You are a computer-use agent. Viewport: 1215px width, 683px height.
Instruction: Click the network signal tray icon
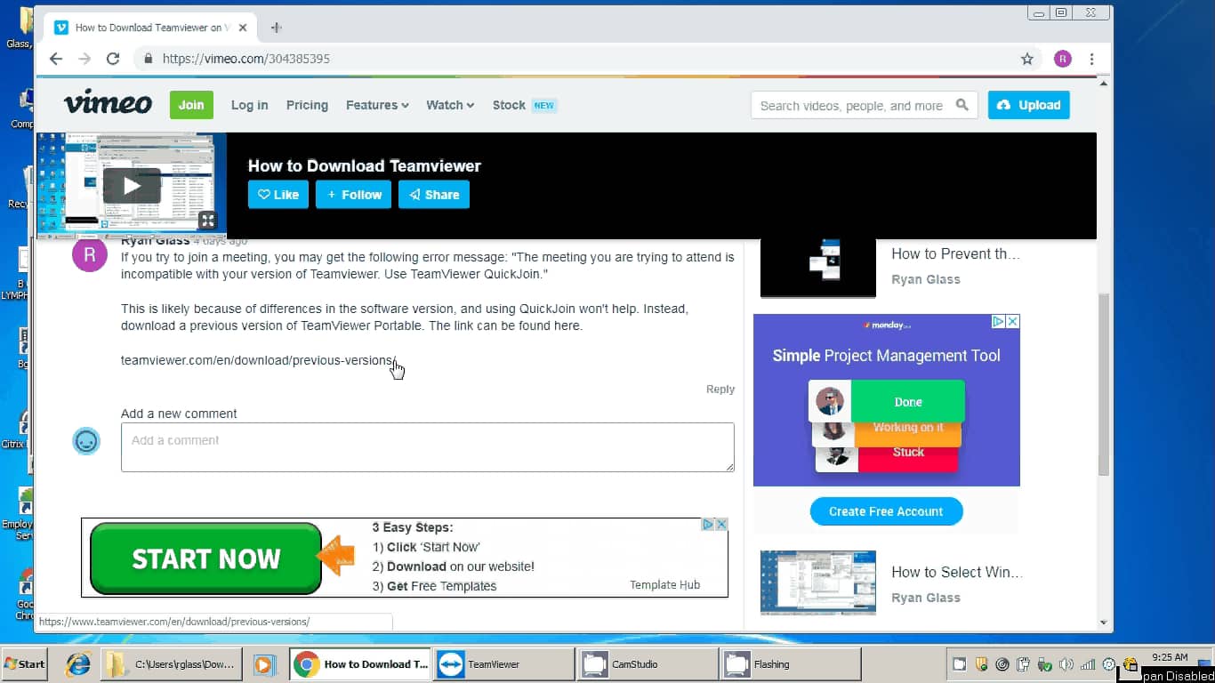tap(1087, 664)
